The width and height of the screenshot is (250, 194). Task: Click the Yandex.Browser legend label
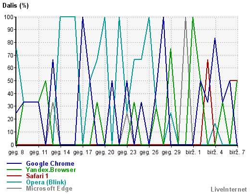51,170
